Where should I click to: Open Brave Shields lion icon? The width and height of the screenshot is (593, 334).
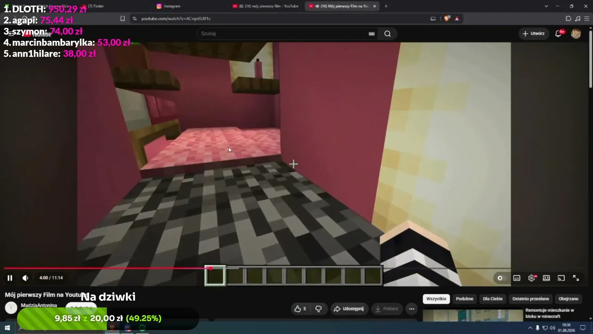[447, 19]
